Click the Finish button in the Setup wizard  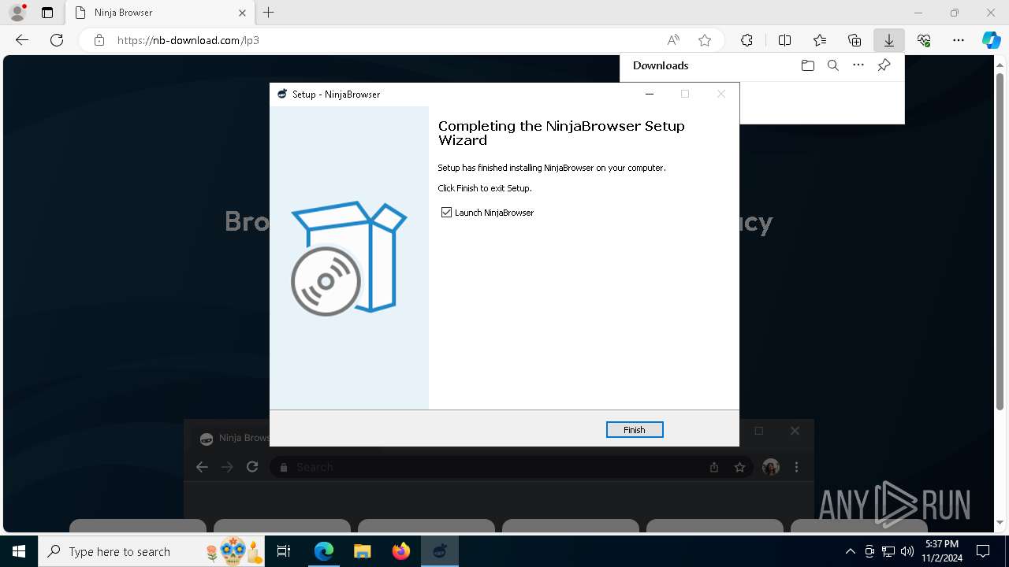coord(635,430)
